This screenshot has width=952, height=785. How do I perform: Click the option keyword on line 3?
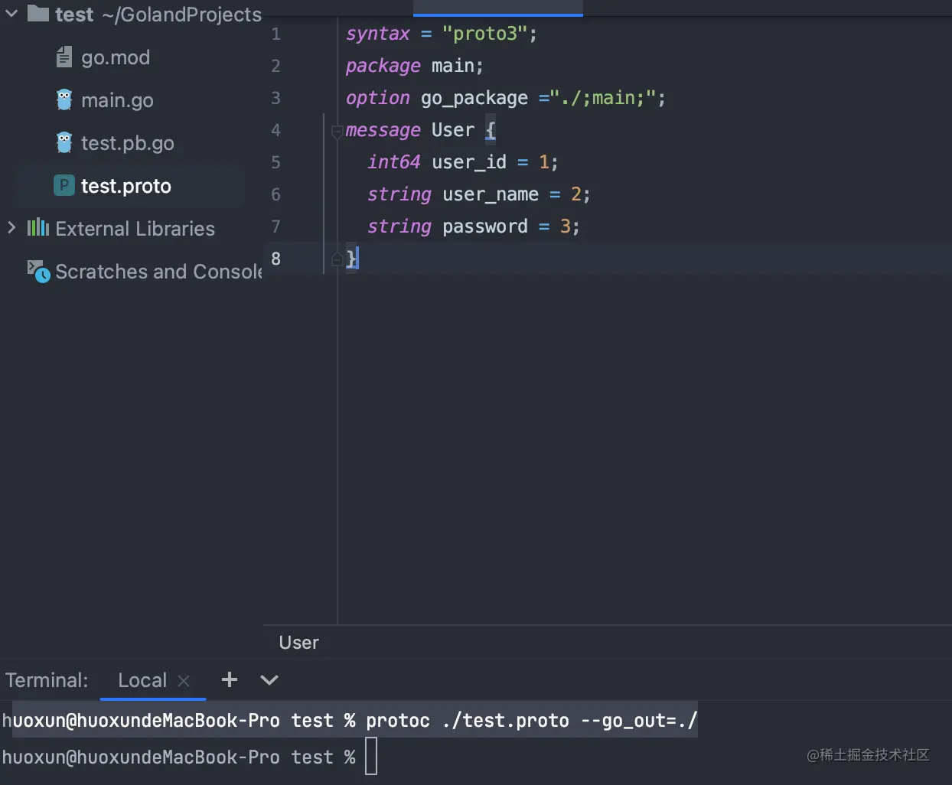(x=378, y=99)
